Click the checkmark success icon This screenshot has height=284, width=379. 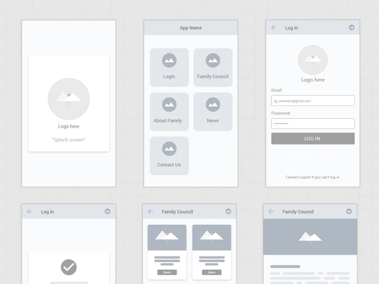[x=69, y=267]
